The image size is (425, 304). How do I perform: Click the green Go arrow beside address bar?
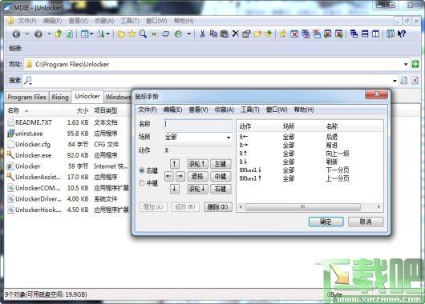coord(415,64)
